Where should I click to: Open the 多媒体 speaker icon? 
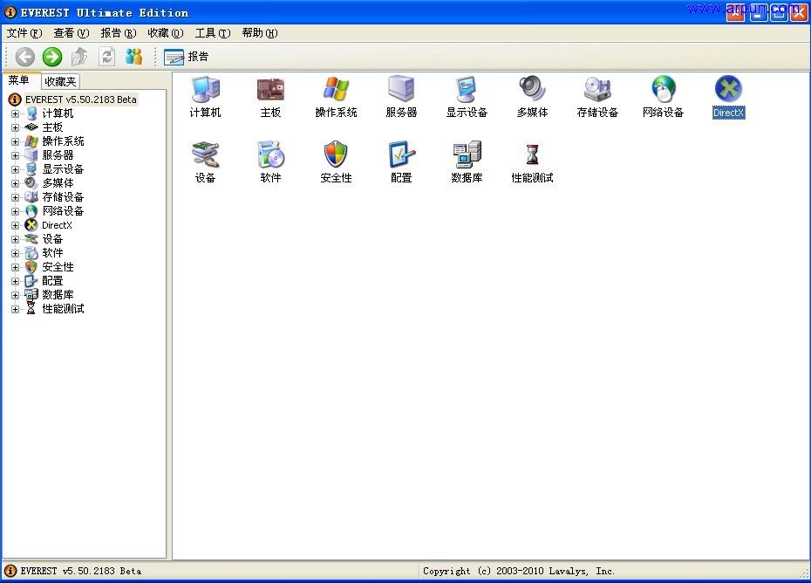[x=532, y=90]
